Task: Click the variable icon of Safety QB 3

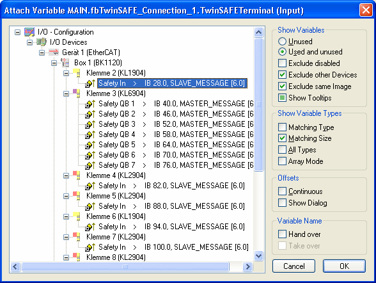Action: [x=90, y=124]
